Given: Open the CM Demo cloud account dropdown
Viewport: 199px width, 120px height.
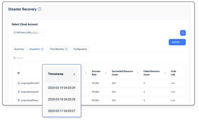Looking at the screenshot, I should (x=28, y=33).
